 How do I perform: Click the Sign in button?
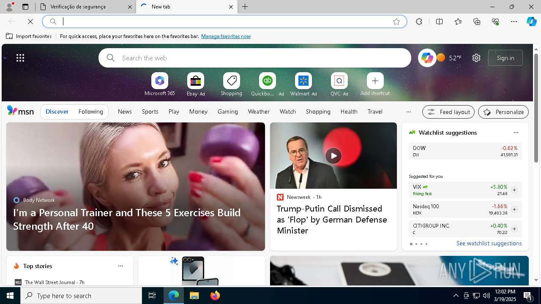coord(505,58)
